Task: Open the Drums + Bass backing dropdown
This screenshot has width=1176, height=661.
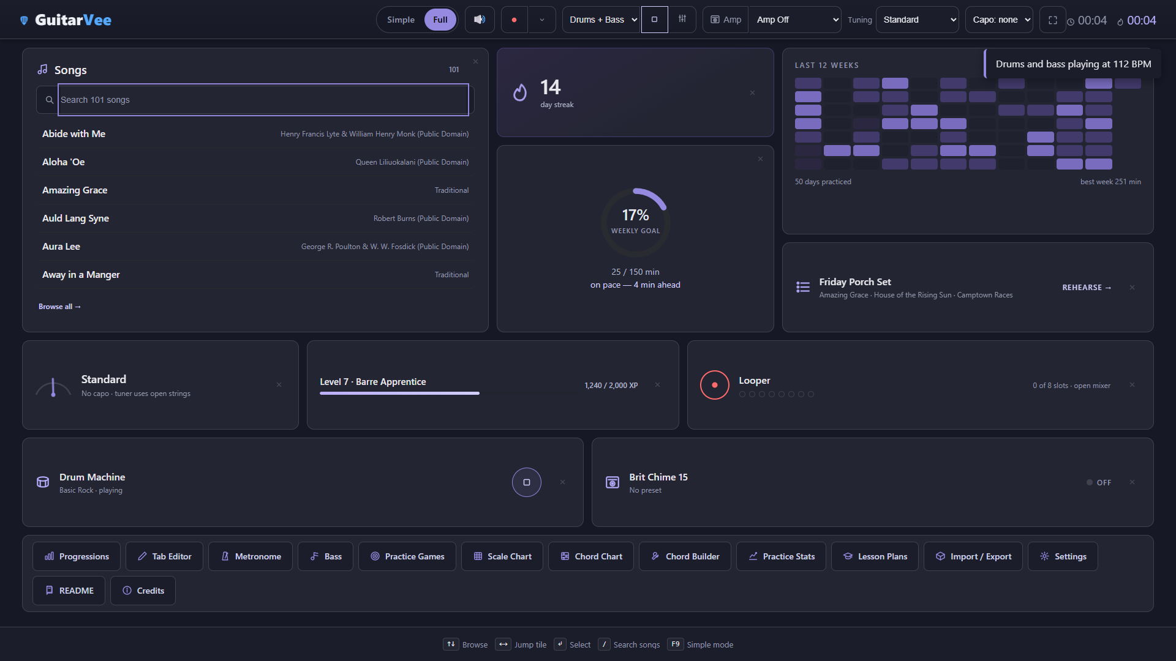Action: 601,20
